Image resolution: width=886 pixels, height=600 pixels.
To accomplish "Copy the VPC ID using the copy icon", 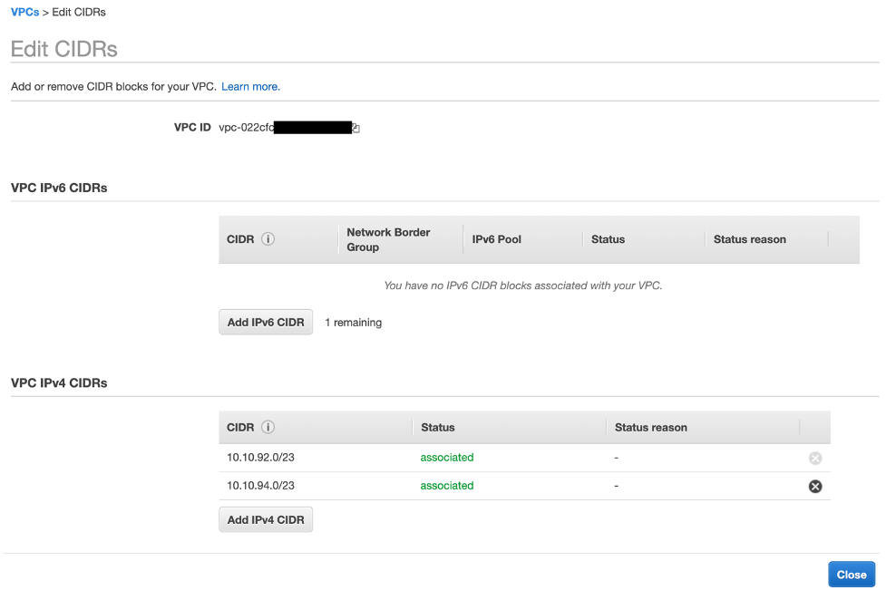I will coord(355,127).
